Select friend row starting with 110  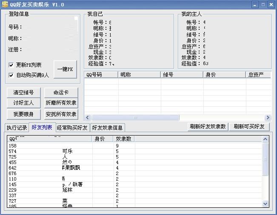(134, 179)
